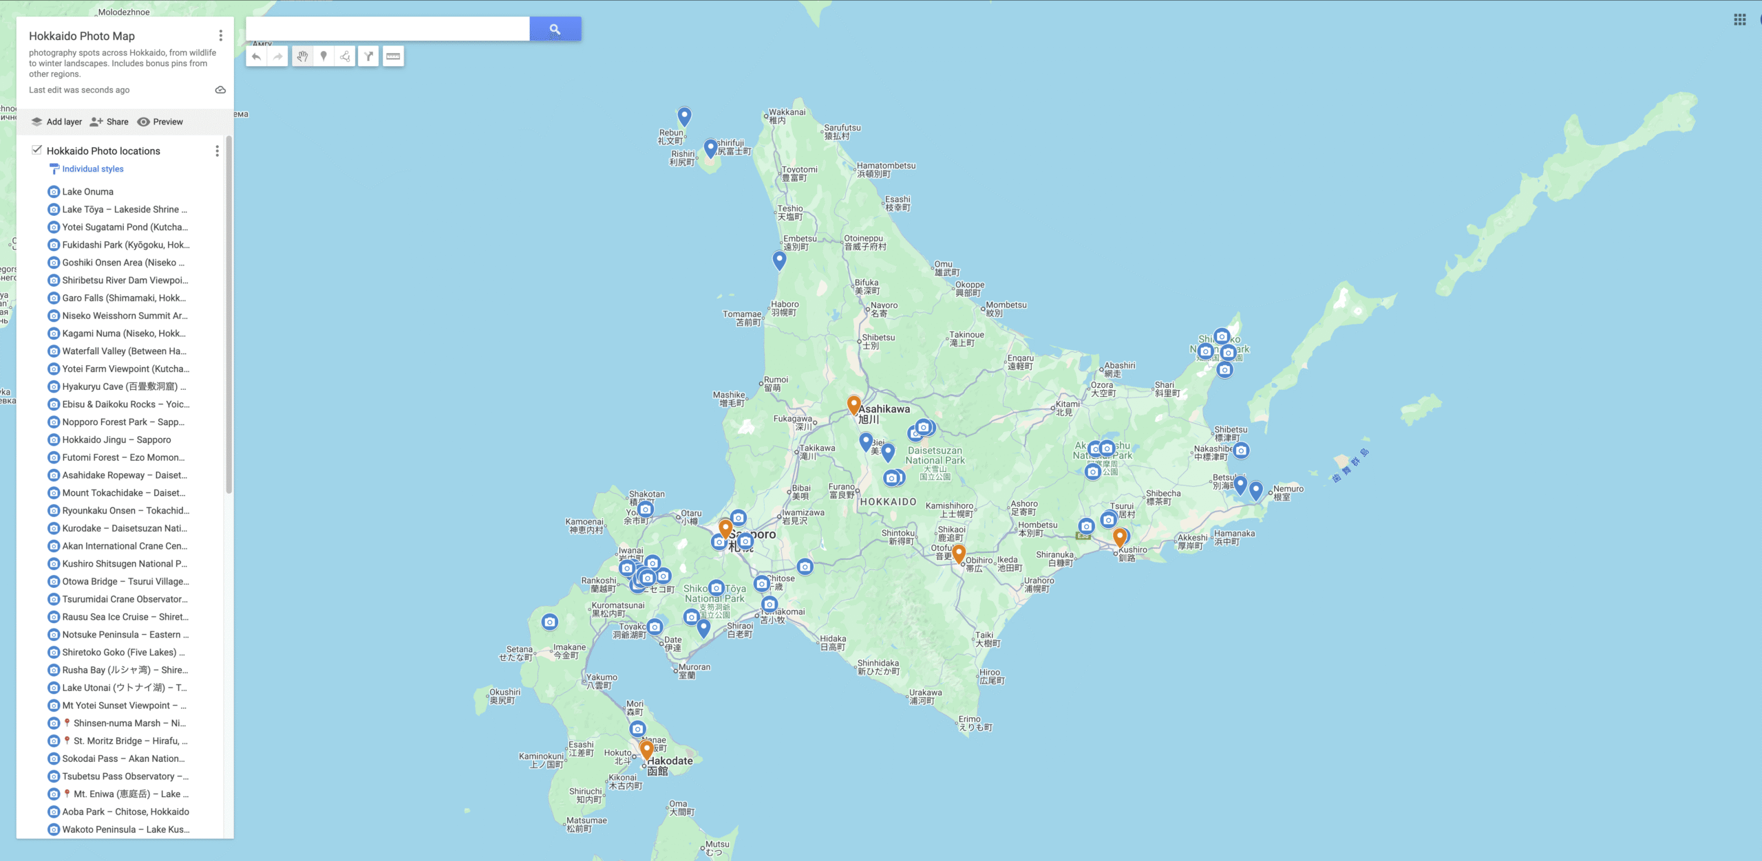Screen dimensions: 1762x861
Task: Click the Undo arrow in toolbar
Action: pos(256,57)
